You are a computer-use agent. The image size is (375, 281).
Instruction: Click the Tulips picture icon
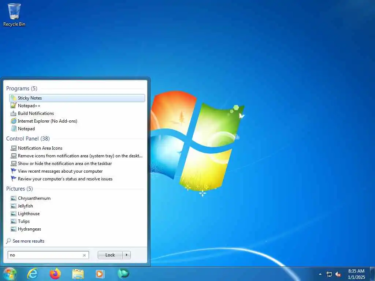14,221
